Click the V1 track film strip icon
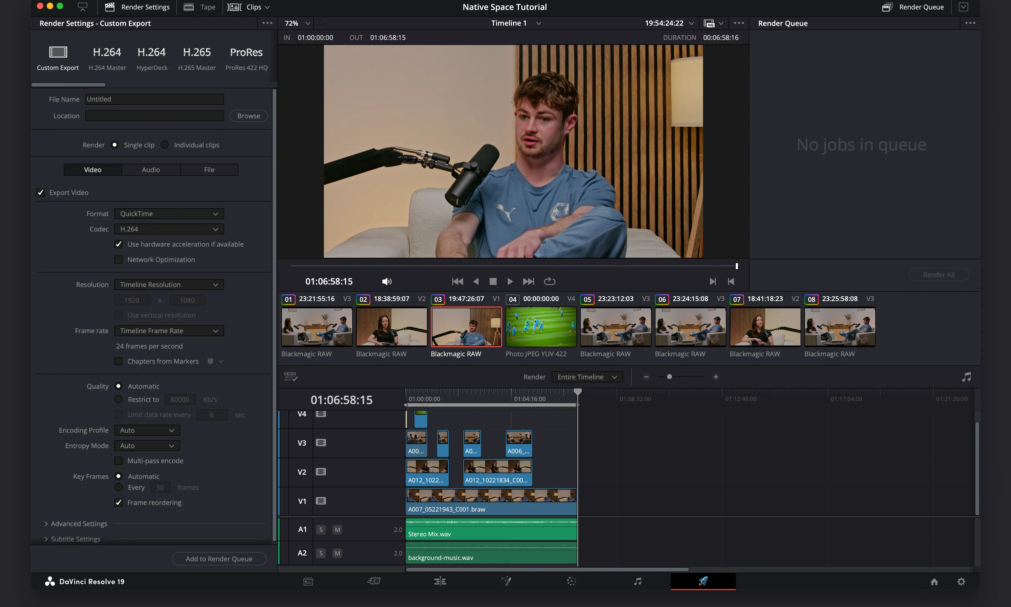The image size is (1011, 607). pyautogui.click(x=321, y=501)
